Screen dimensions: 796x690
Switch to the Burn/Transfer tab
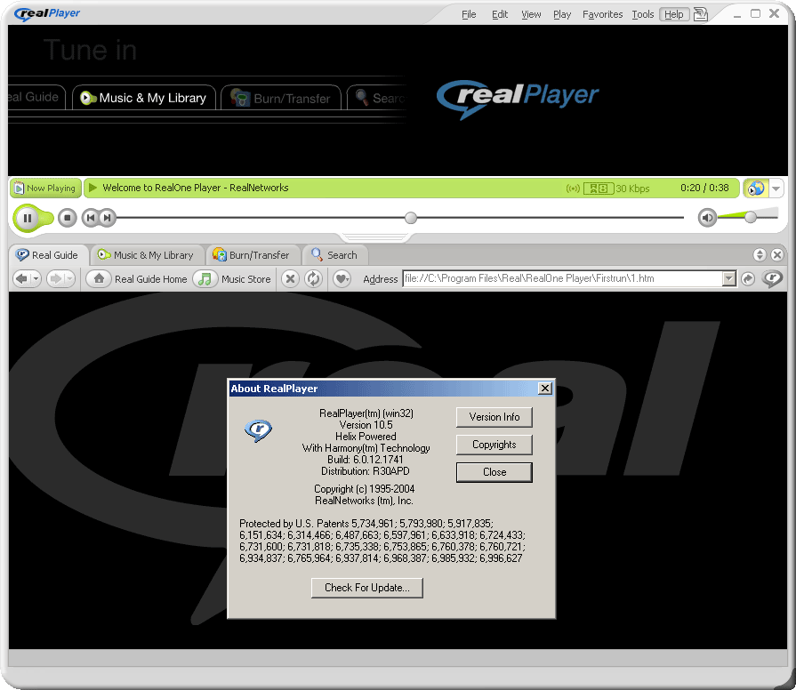point(252,254)
